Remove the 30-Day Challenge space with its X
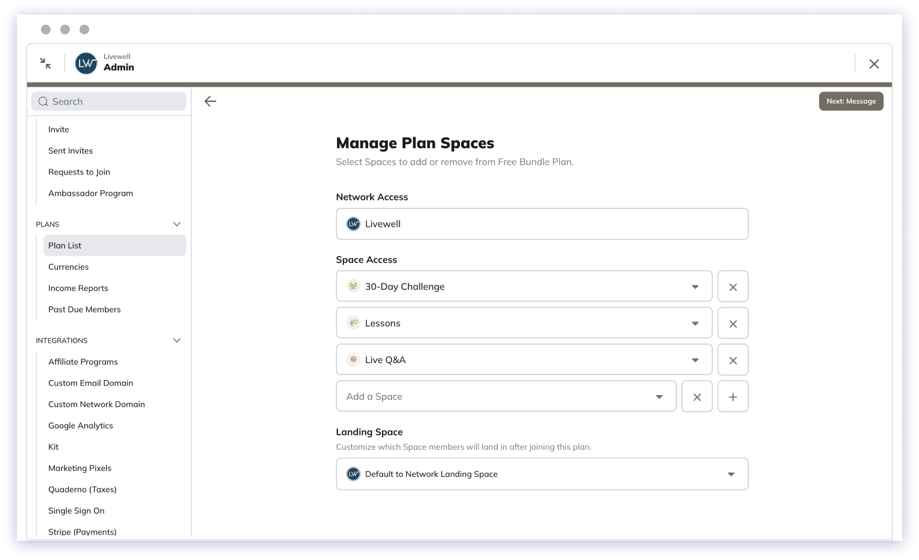The height and width of the screenshot is (560, 919). (733, 286)
